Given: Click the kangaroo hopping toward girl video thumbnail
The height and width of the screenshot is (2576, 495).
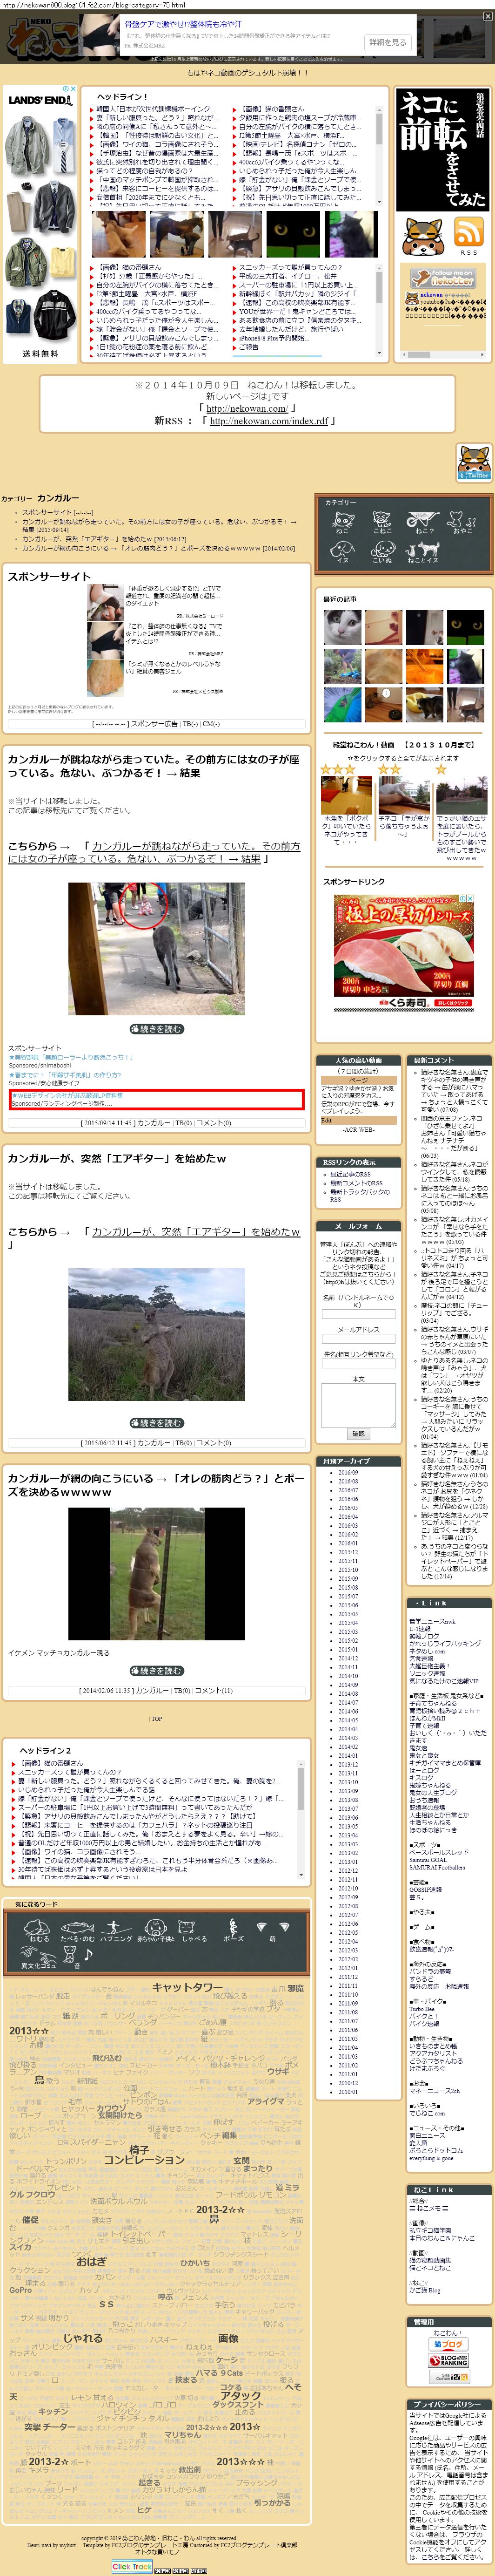Looking at the screenshot, I should 157,948.
